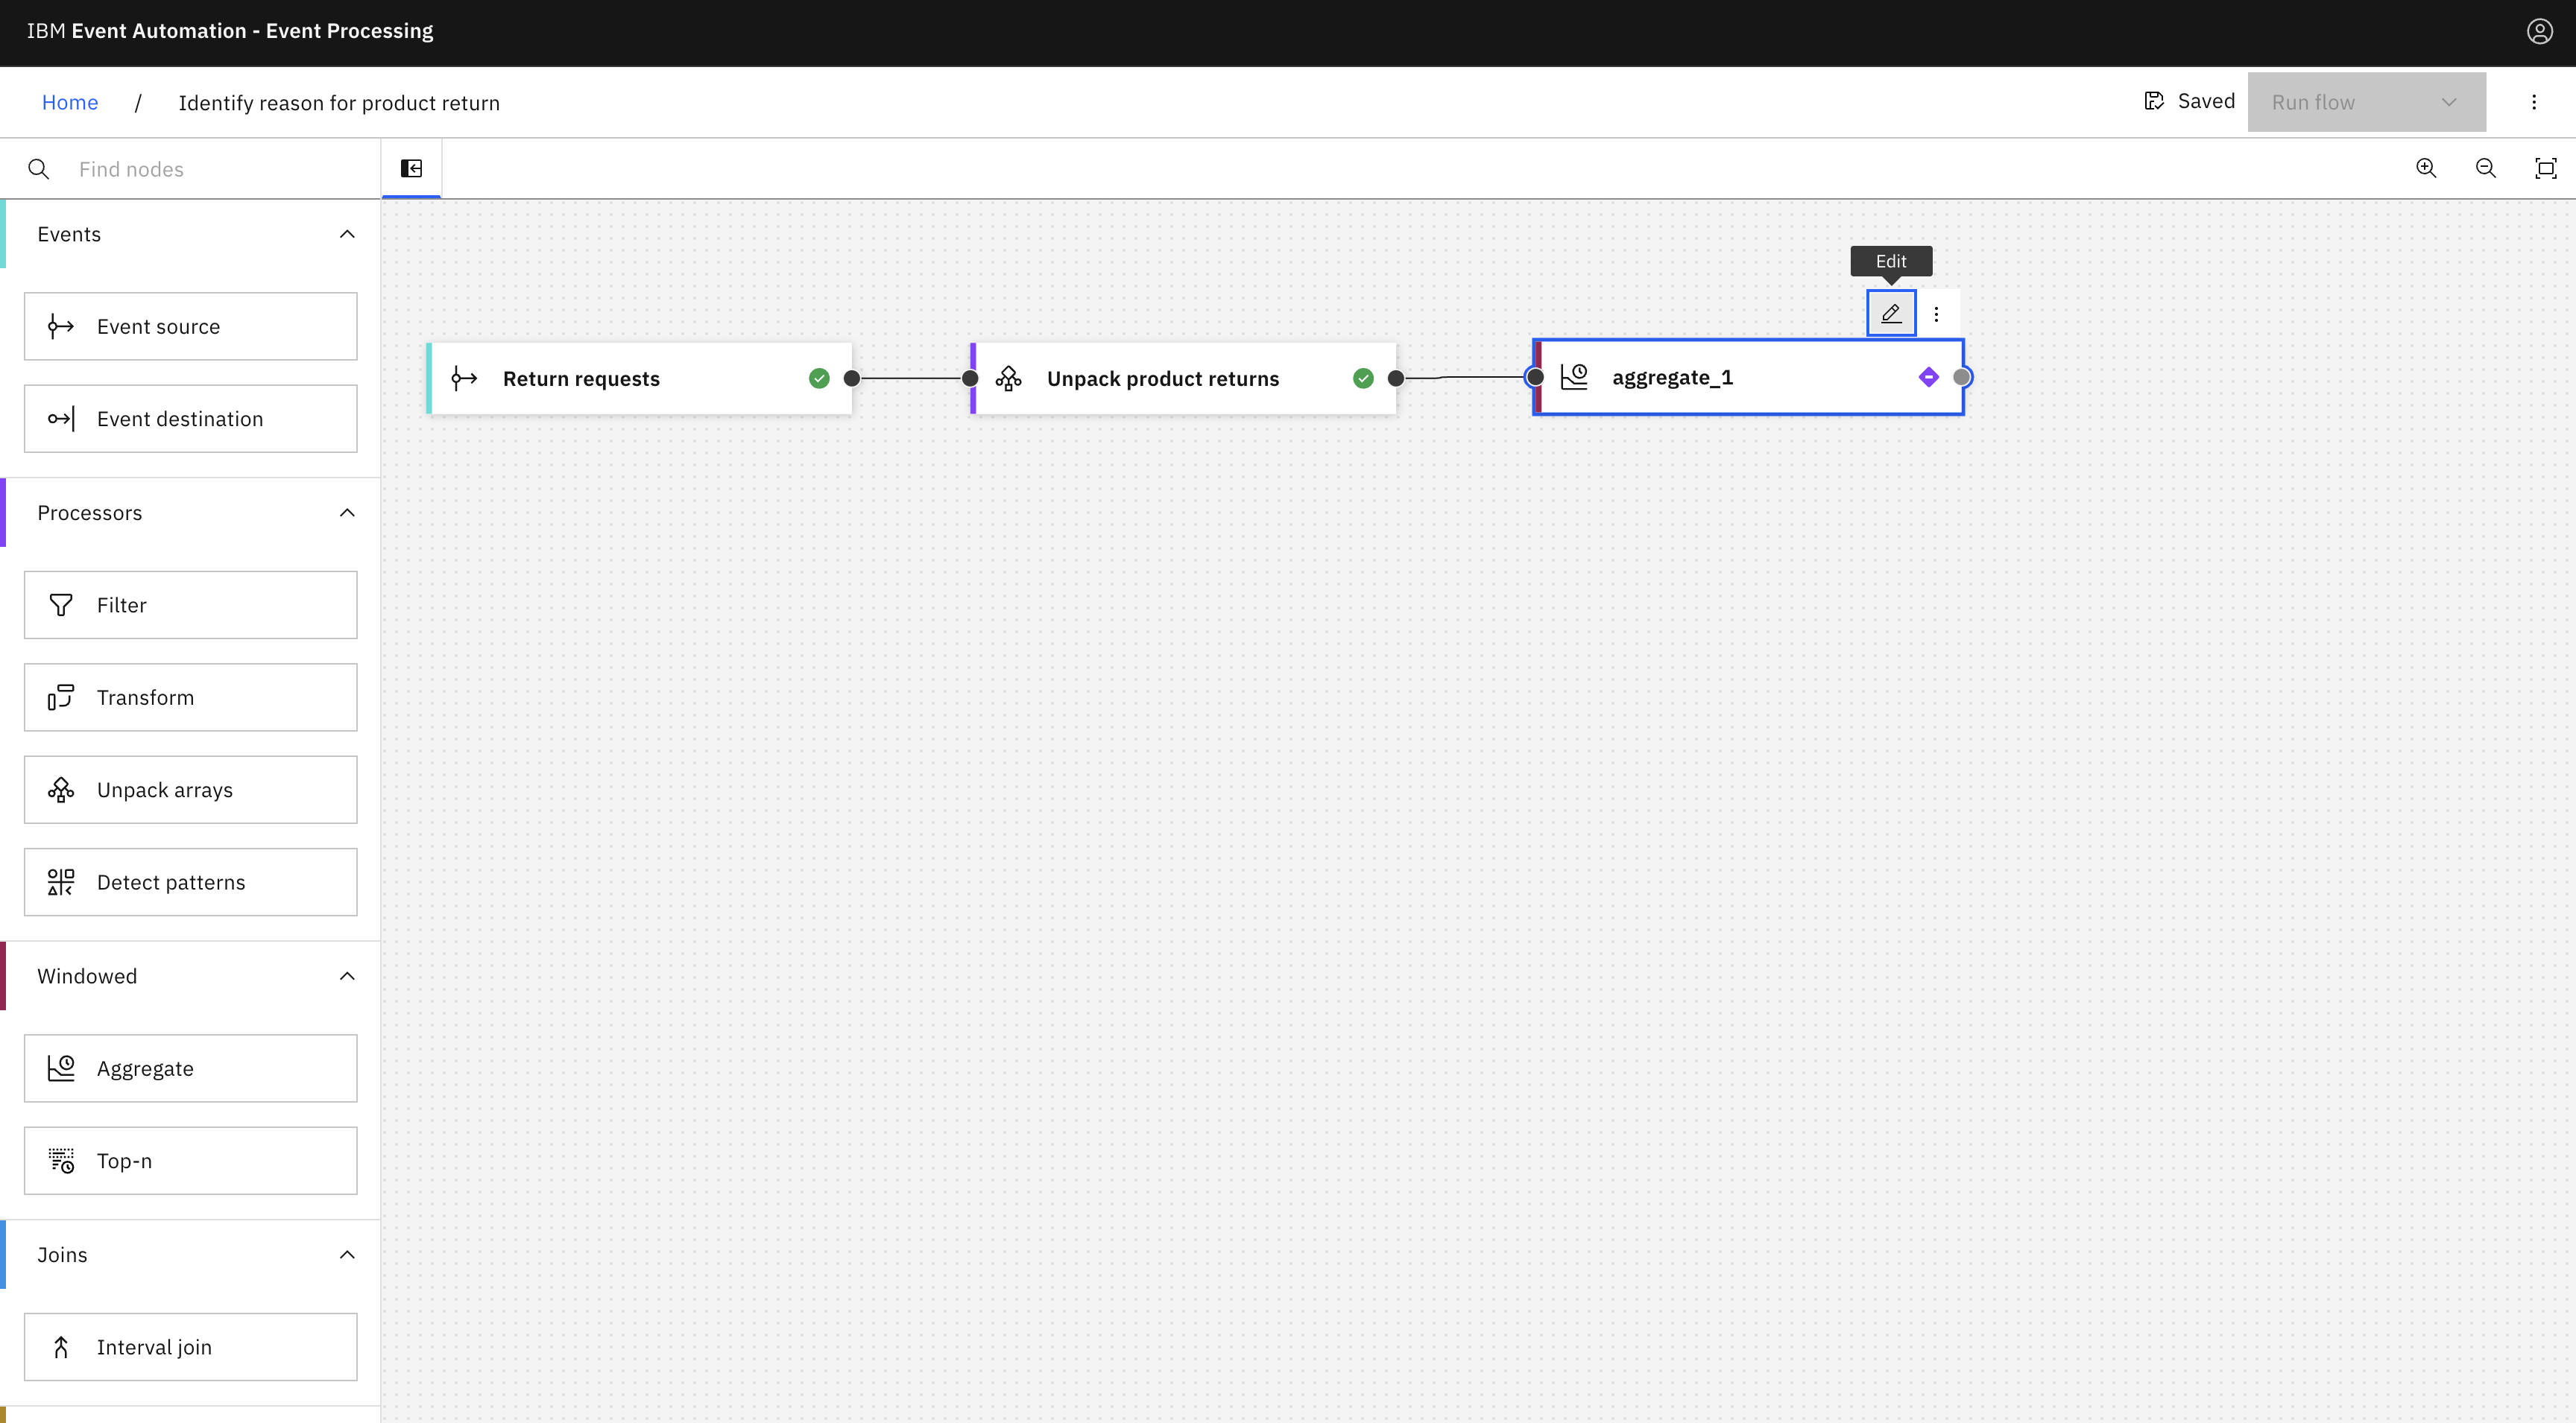Screen dimensions: 2576x1423
Task: Click the green checkmark on Unpack product returns
Action: [x=1363, y=378]
